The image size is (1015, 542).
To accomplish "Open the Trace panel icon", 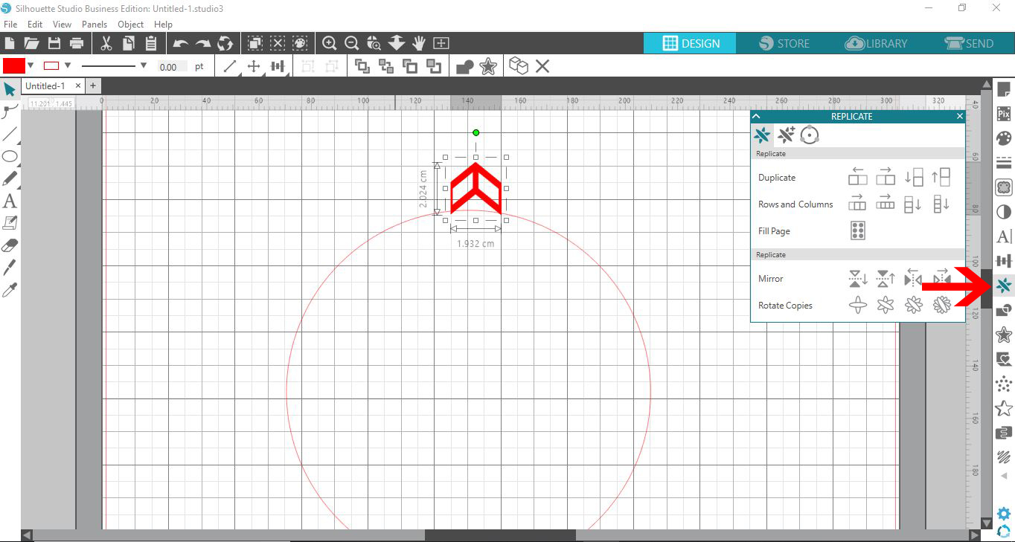I will point(1004,187).
